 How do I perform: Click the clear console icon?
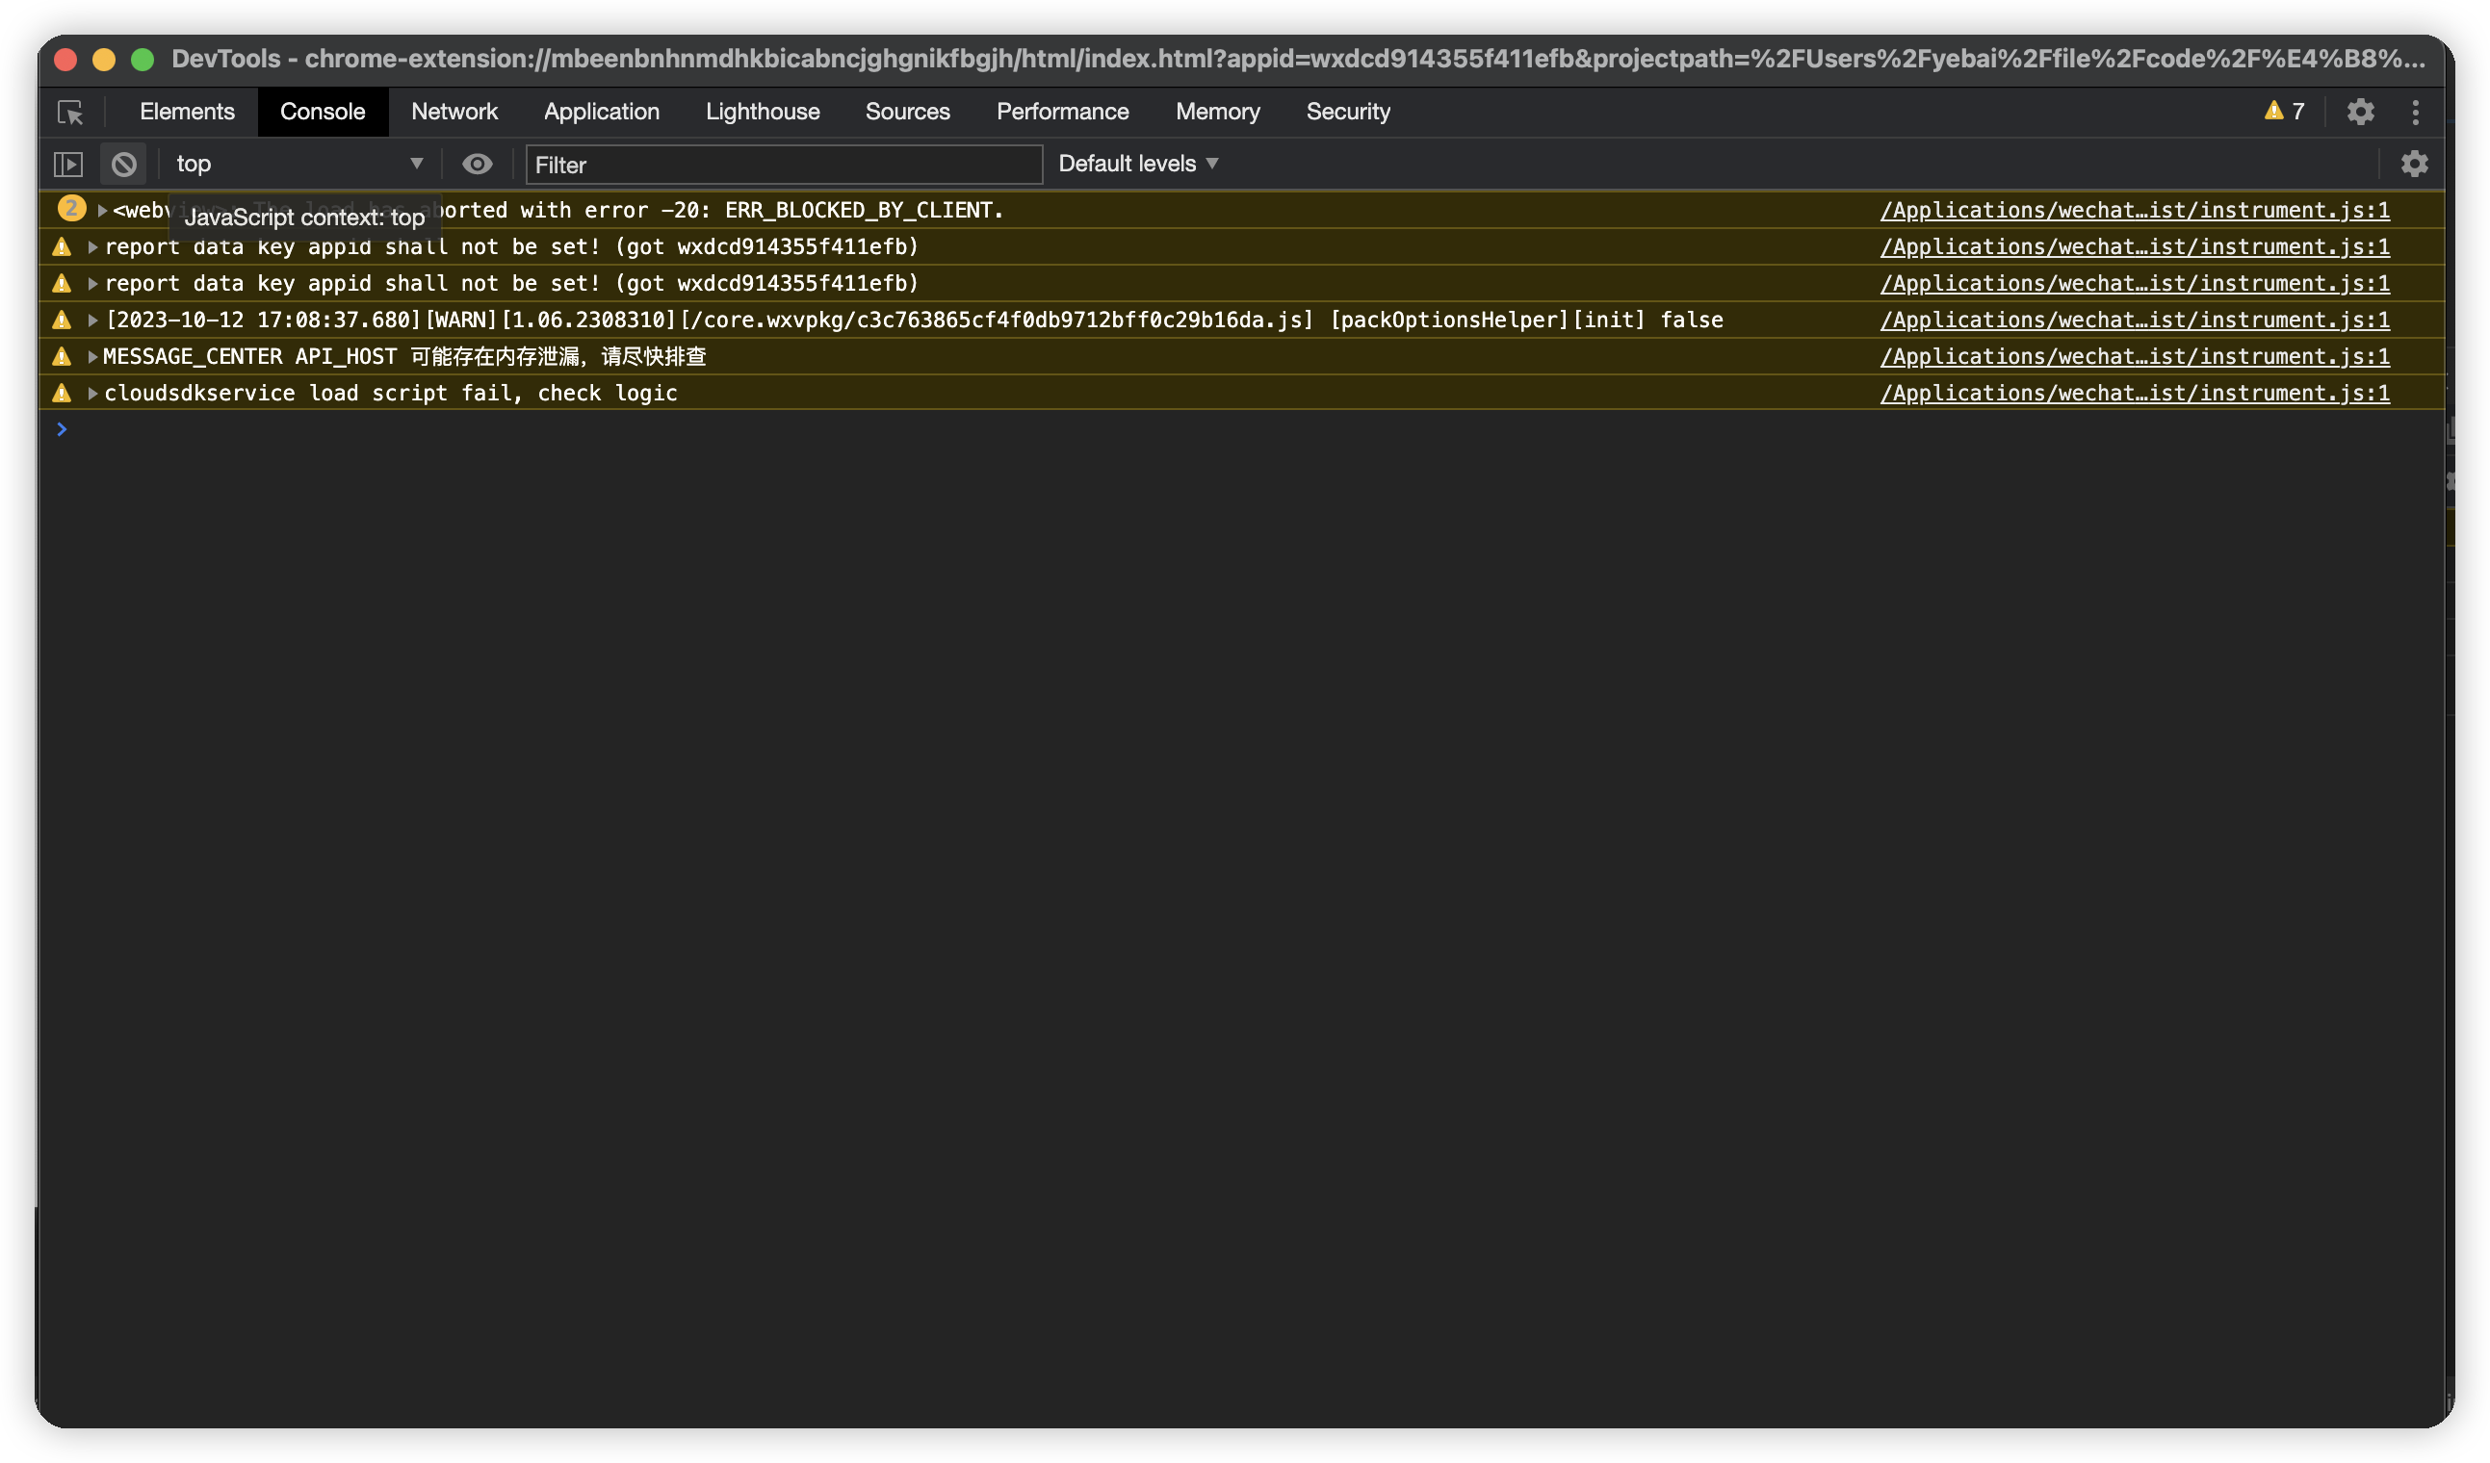(123, 164)
